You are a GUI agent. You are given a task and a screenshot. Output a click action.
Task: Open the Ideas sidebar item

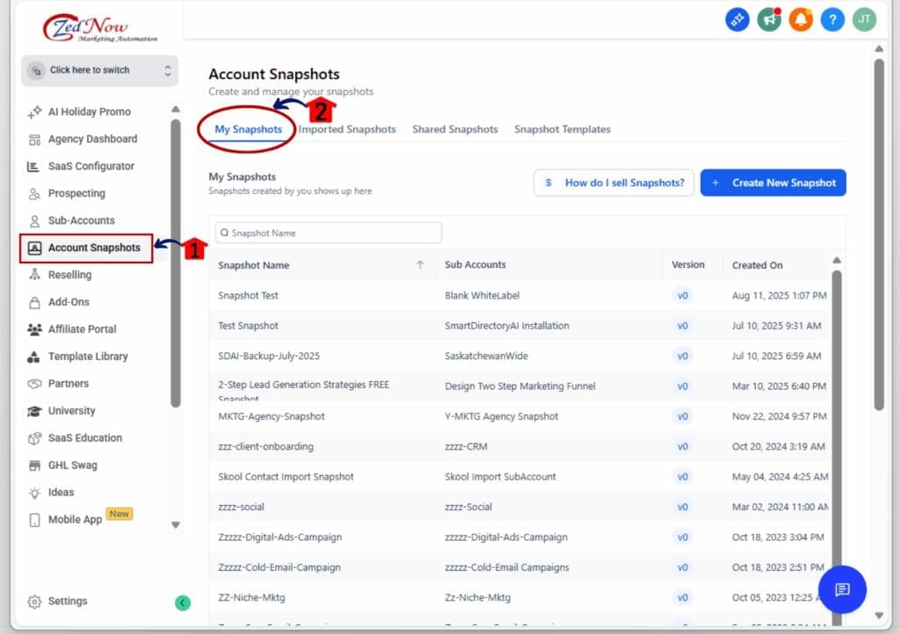point(60,492)
